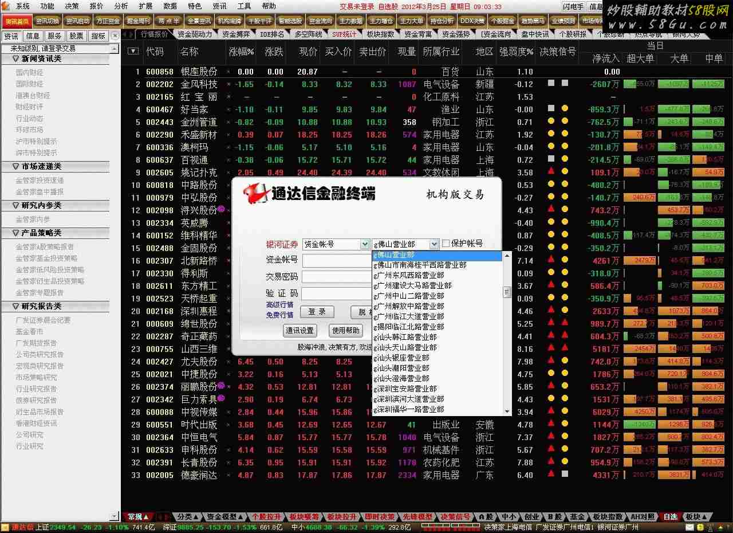Open the 佛山营业部 branch dropdown arrow
Screen dimensions: 733x533
(x=434, y=244)
